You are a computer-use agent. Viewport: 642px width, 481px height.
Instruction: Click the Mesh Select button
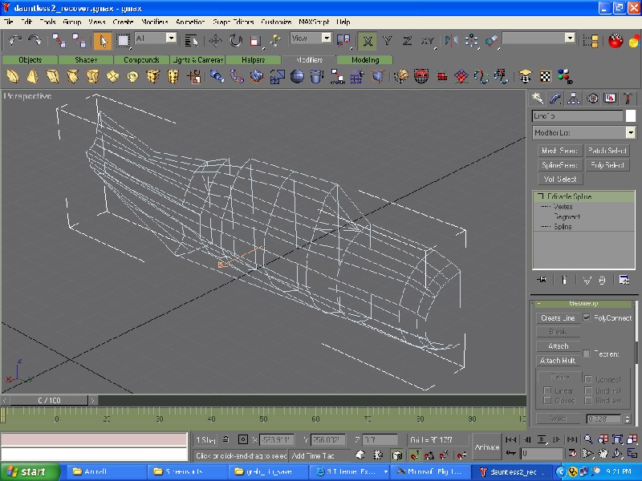[x=559, y=151]
